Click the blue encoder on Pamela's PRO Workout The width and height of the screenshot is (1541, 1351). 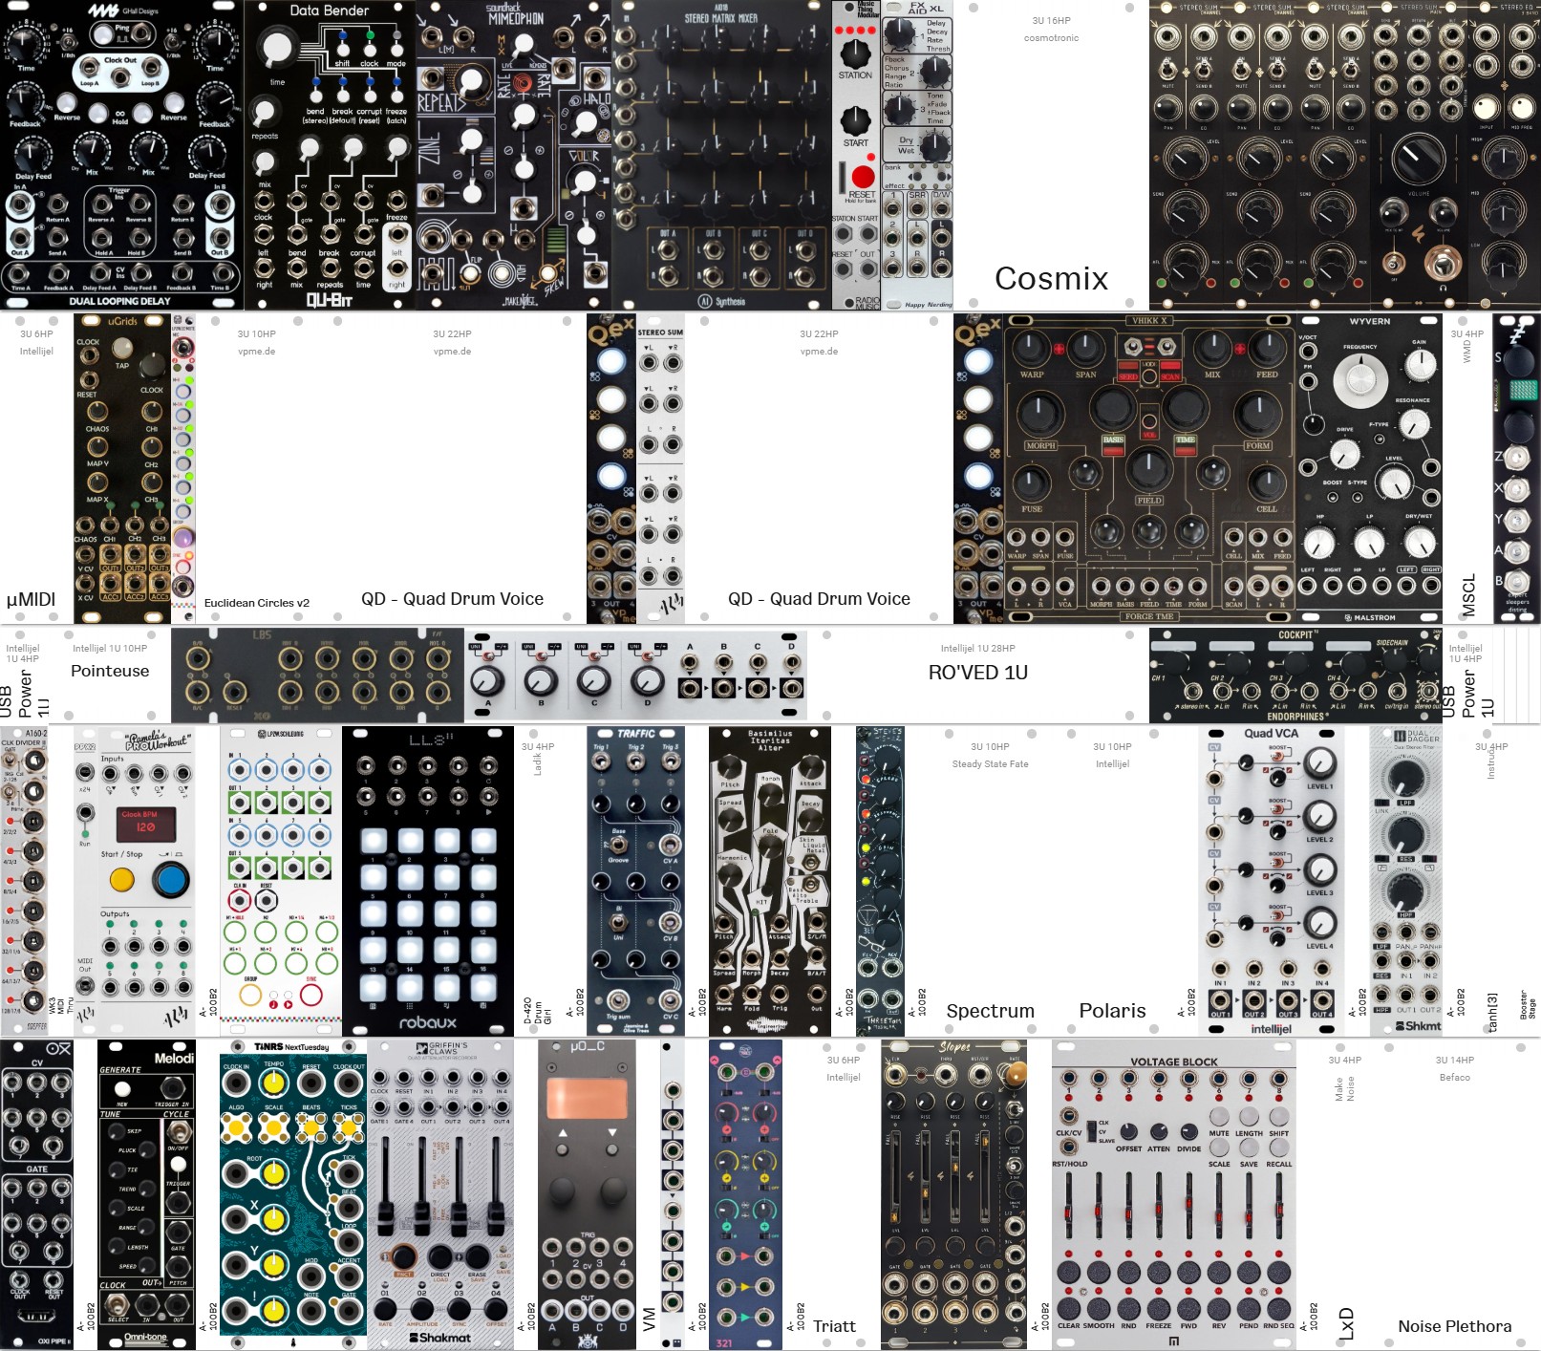pos(170,880)
